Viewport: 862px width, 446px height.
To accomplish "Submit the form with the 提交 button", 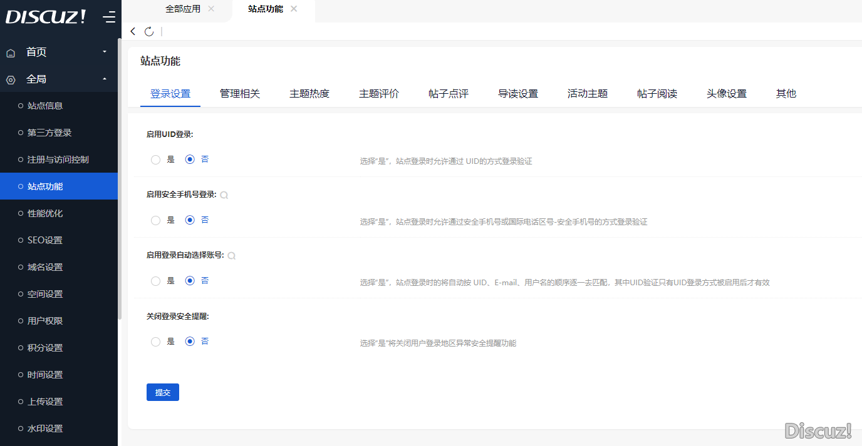I will point(162,392).
